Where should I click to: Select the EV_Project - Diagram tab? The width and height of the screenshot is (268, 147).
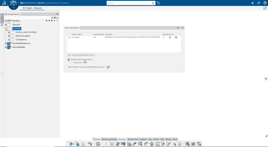[x=32, y=8]
